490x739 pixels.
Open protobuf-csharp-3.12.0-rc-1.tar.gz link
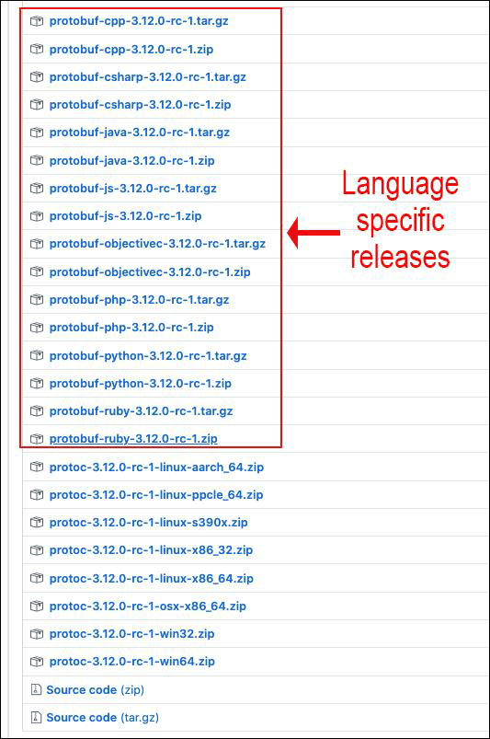(x=148, y=76)
